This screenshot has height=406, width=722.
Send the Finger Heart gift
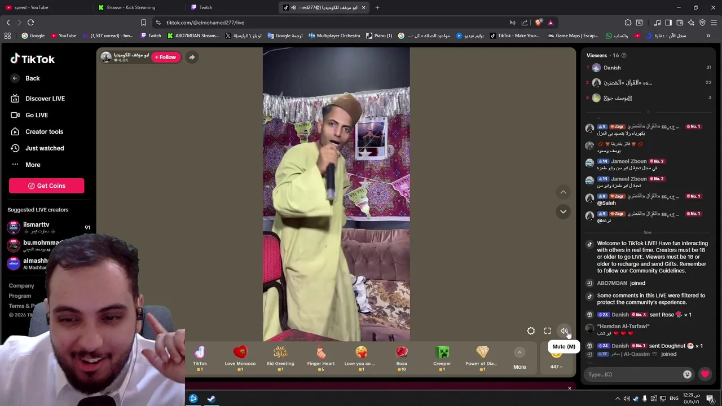321,358
